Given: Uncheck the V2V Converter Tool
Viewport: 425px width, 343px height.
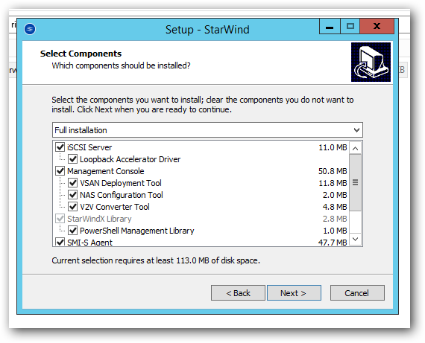Looking at the screenshot, I should pyautogui.click(x=72, y=207).
